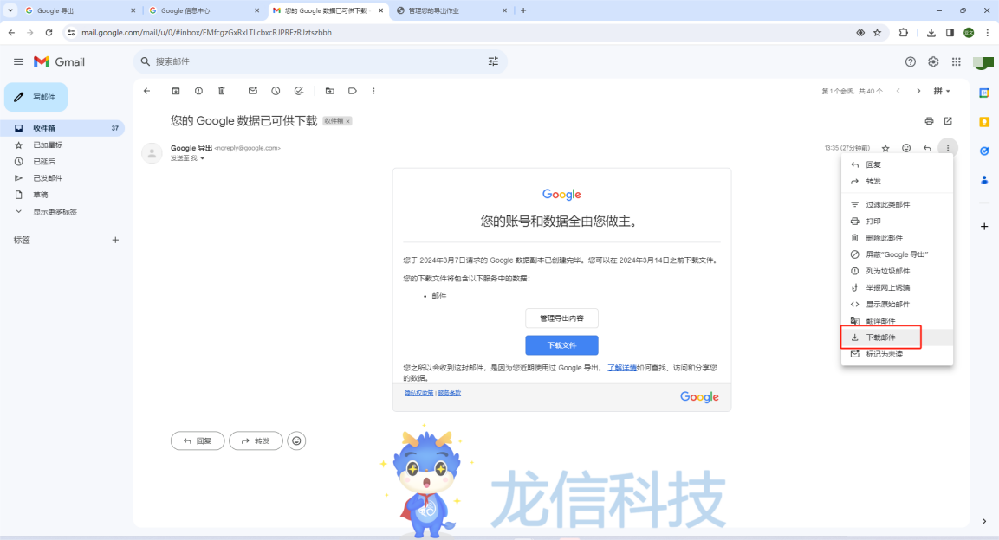Click the bottom 转发 button
Viewport: 999px width, 540px height.
tap(256, 440)
